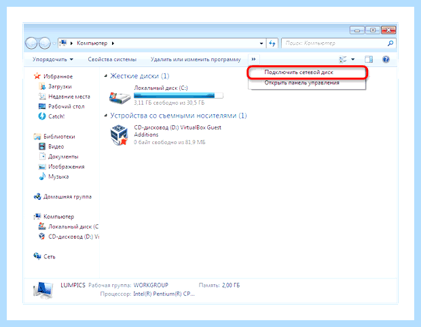Click the Компьютер tree icon
This screenshot has width=421, height=327.
tap(37, 216)
